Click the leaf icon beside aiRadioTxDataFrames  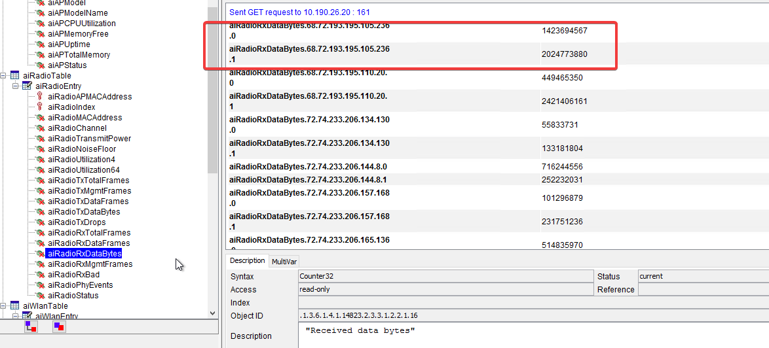coord(41,201)
